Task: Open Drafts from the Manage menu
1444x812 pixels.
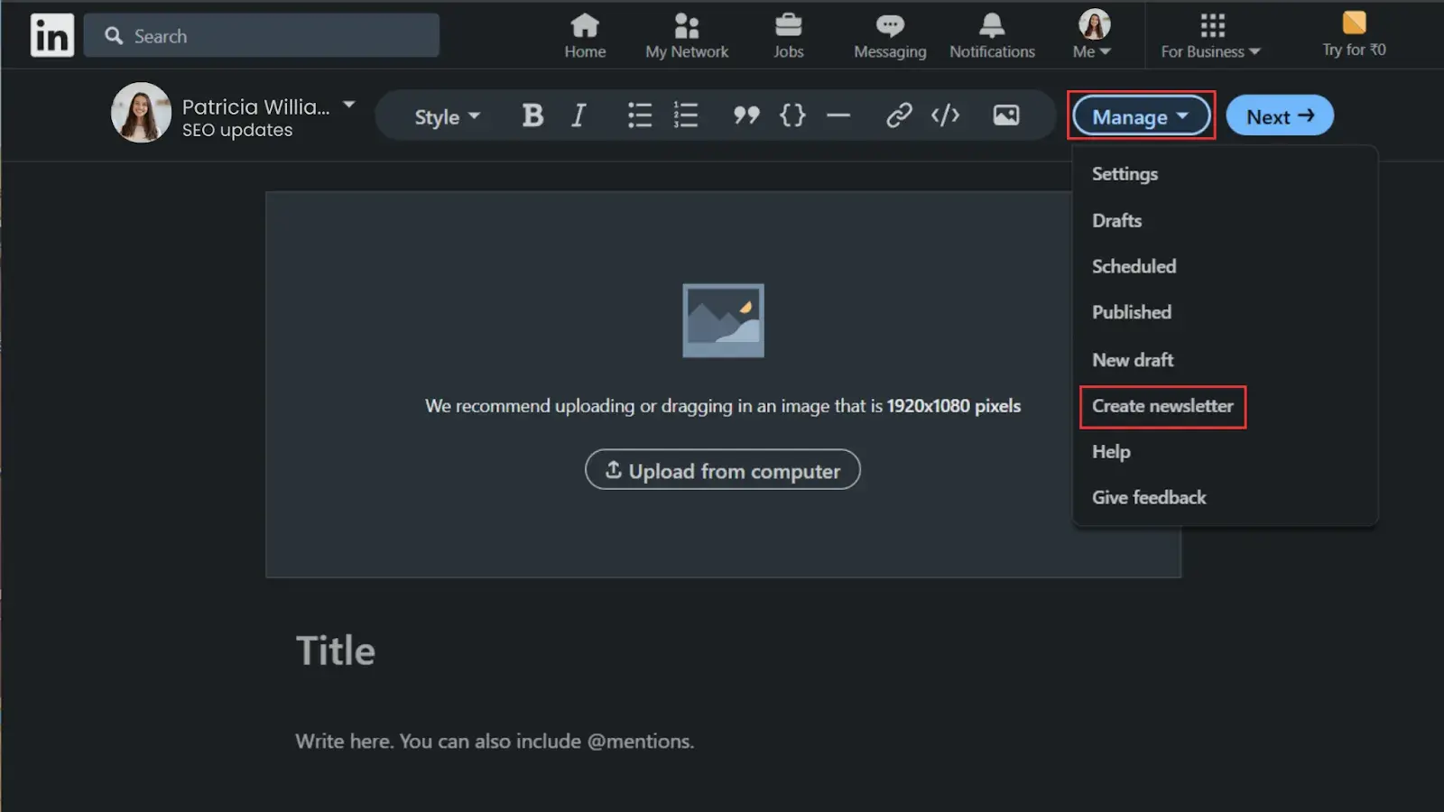Action: pyautogui.click(x=1116, y=220)
